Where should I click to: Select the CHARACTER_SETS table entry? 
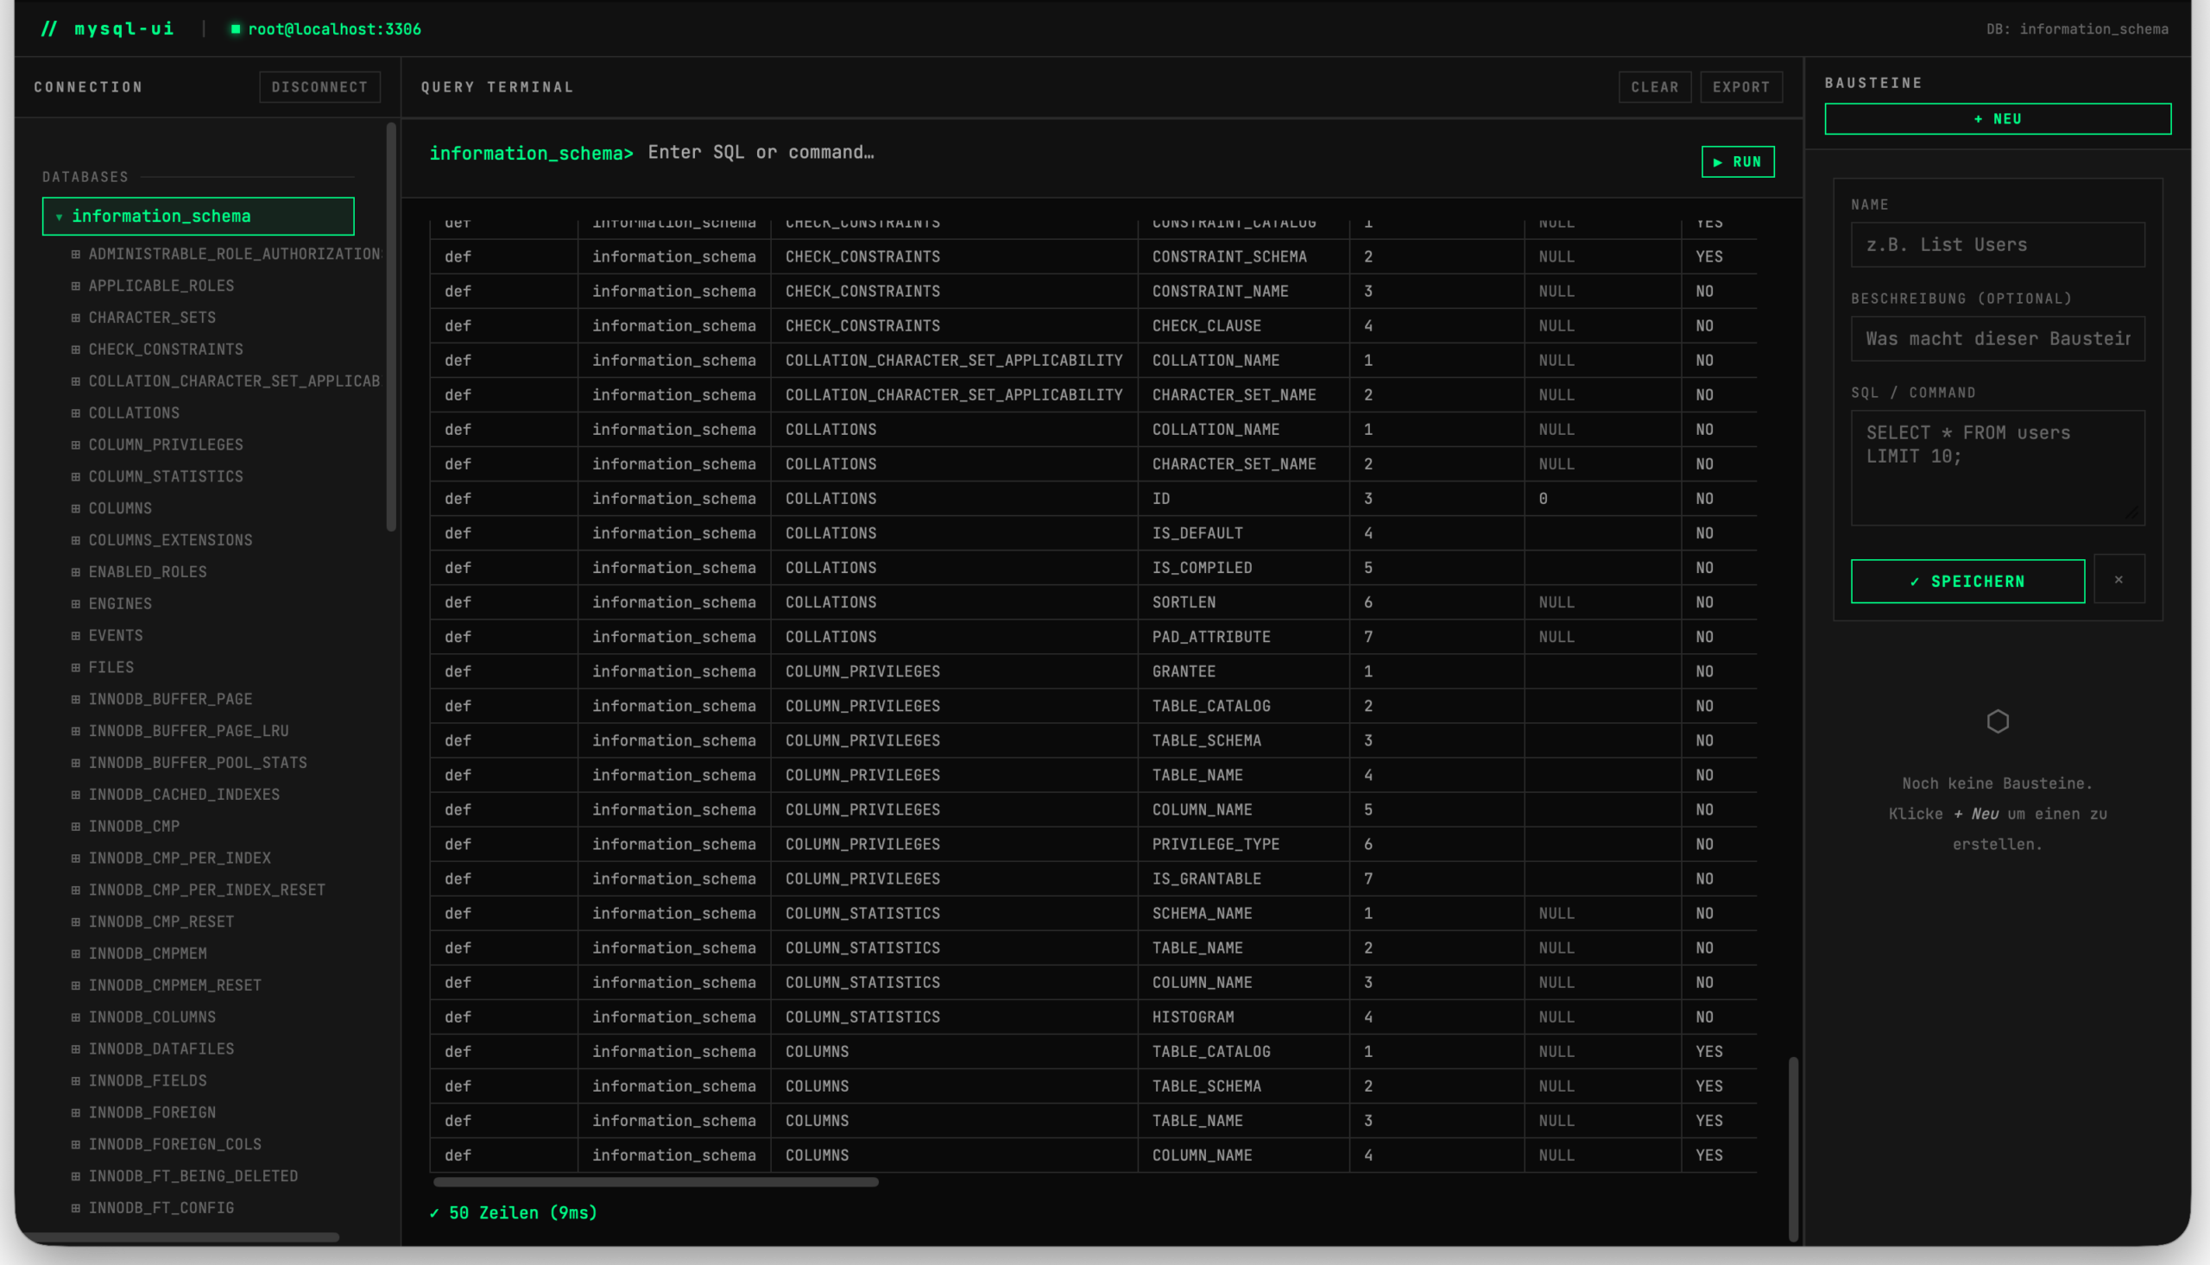pos(152,318)
